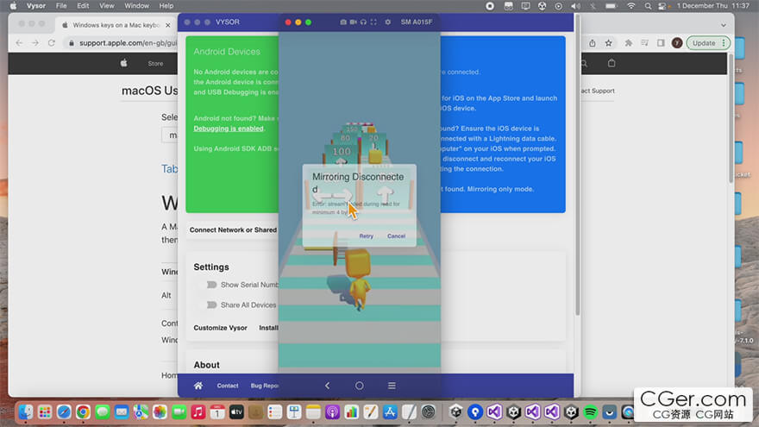Close the Windows keys on a Mac tab

click(168, 25)
